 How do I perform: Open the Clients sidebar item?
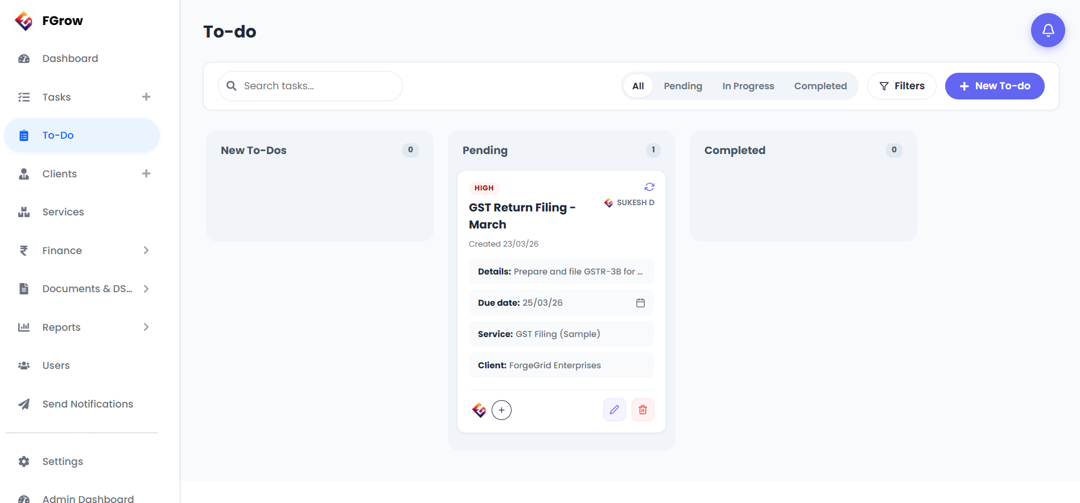[x=59, y=174]
